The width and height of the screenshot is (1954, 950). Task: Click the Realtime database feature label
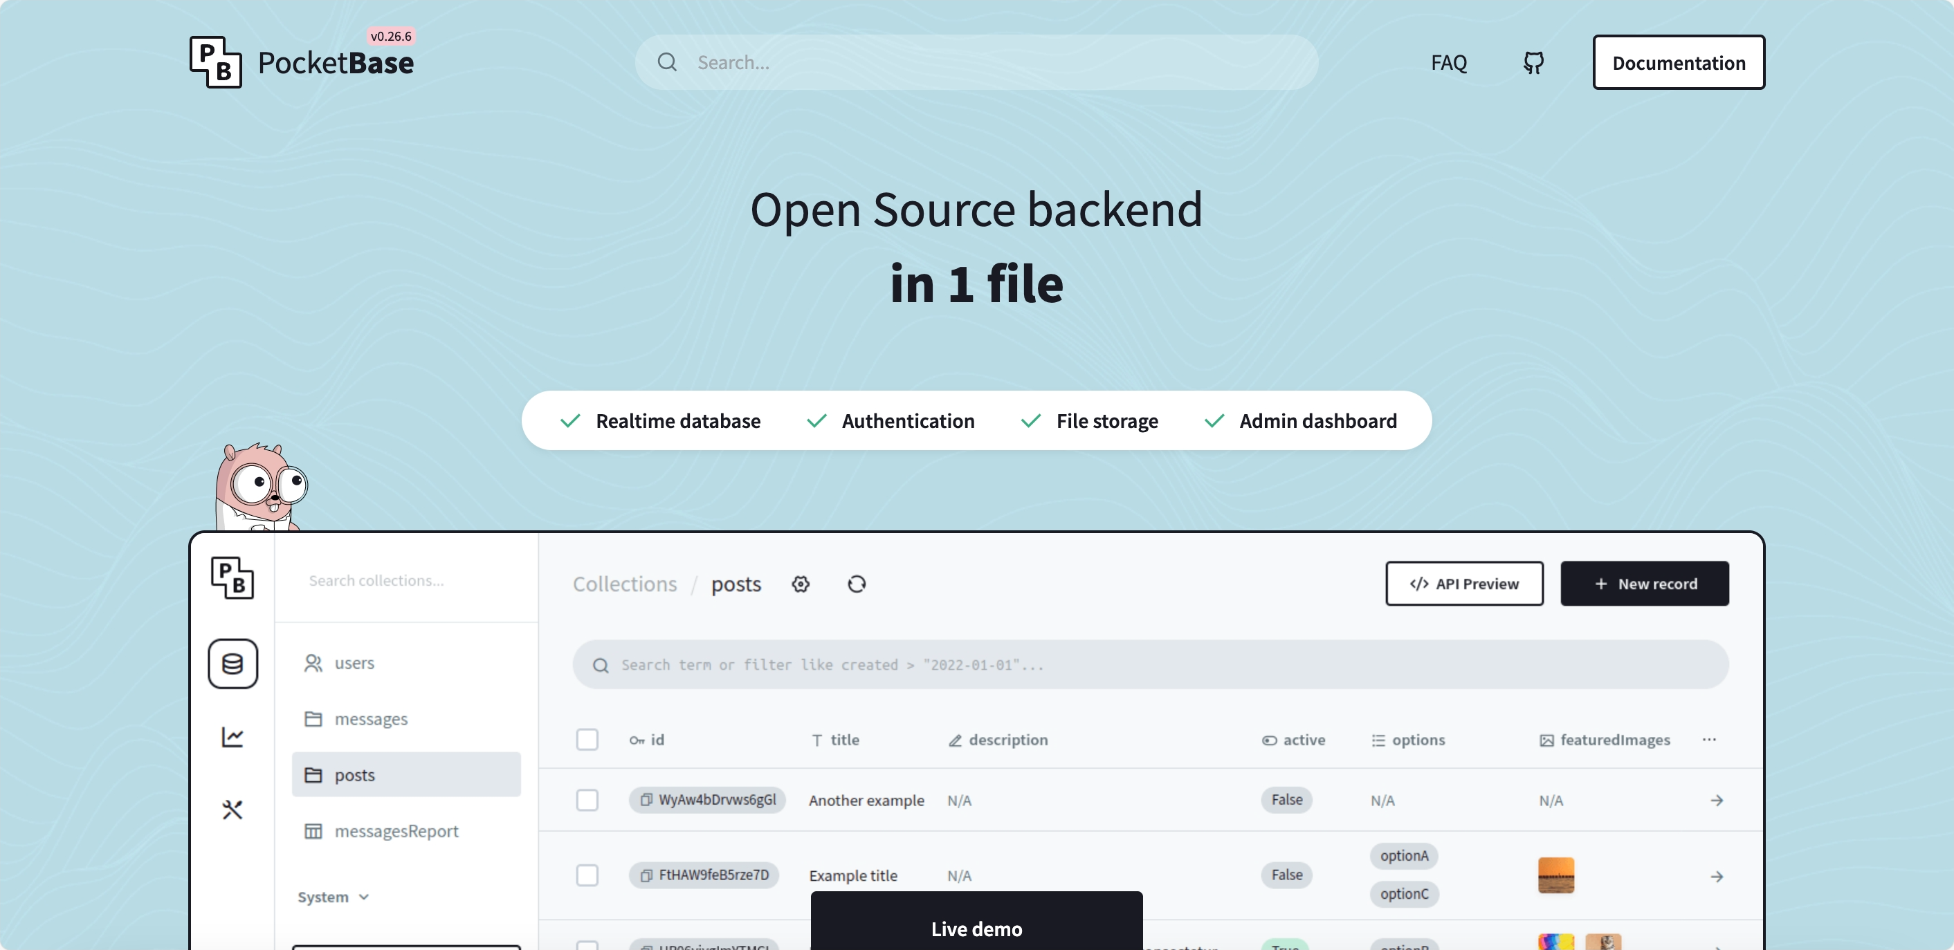[x=678, y=421]
